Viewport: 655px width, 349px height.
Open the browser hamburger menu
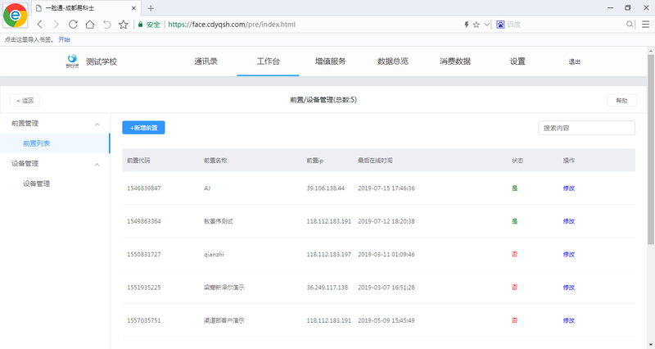(x=644, y=25)
